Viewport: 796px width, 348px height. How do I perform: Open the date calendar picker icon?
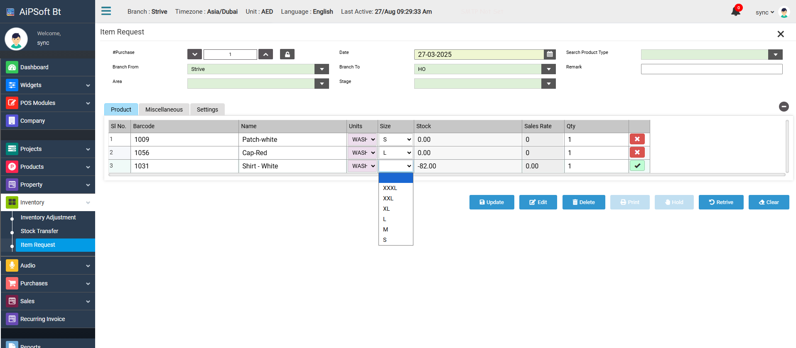tap(550, 54)
